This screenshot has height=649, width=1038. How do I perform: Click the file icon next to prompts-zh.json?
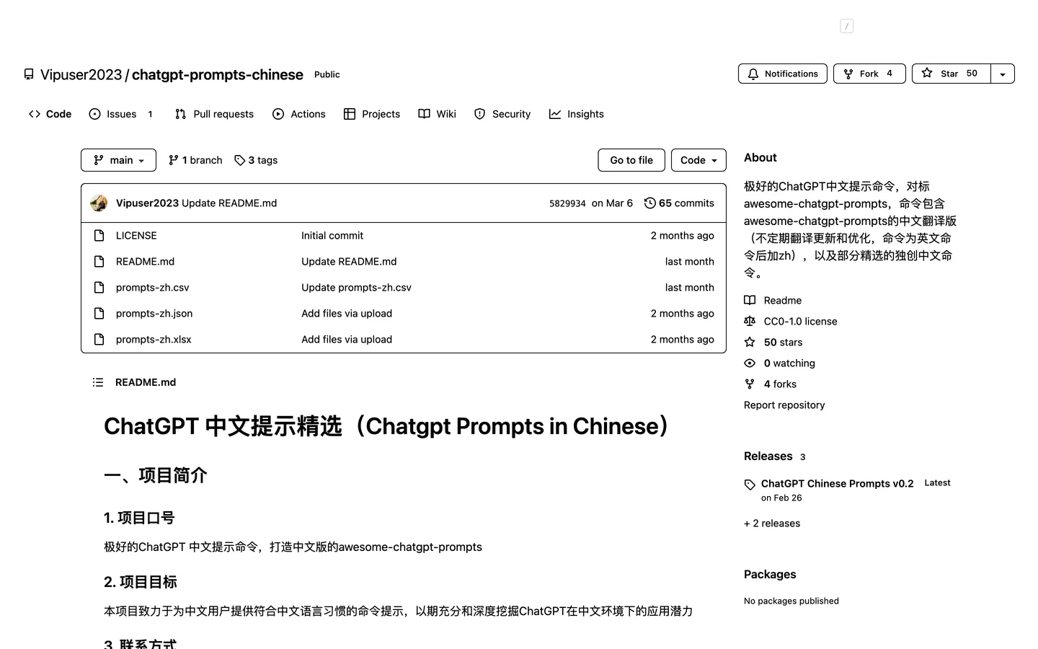click(x=99, y=314)
